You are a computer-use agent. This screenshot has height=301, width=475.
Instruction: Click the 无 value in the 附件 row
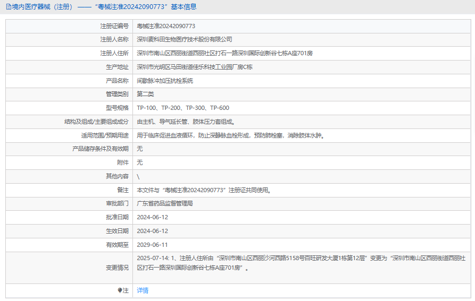(140, 162)
